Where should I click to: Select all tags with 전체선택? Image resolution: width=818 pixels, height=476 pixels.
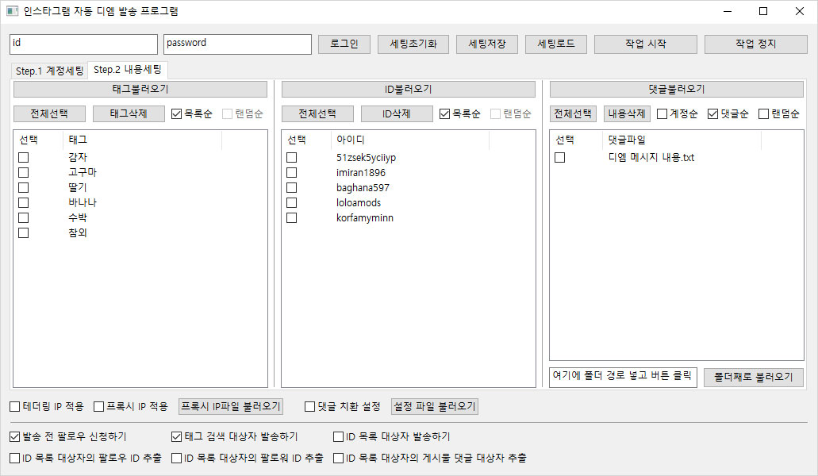pyautogui.click(x=49, y=113)
